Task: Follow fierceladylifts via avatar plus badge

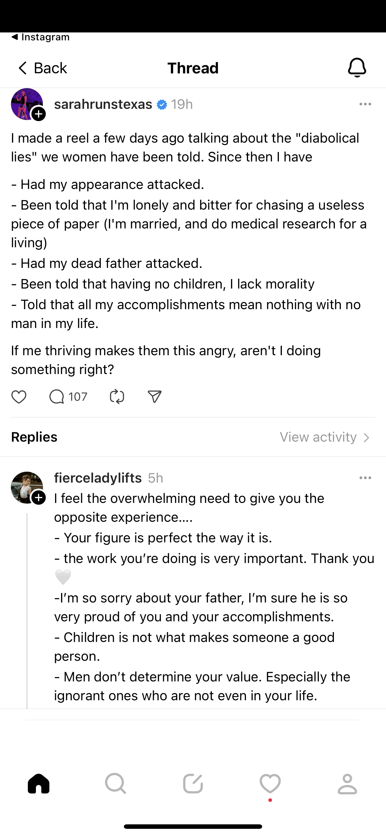Action: pyautogui.click(x=39, y=498)
